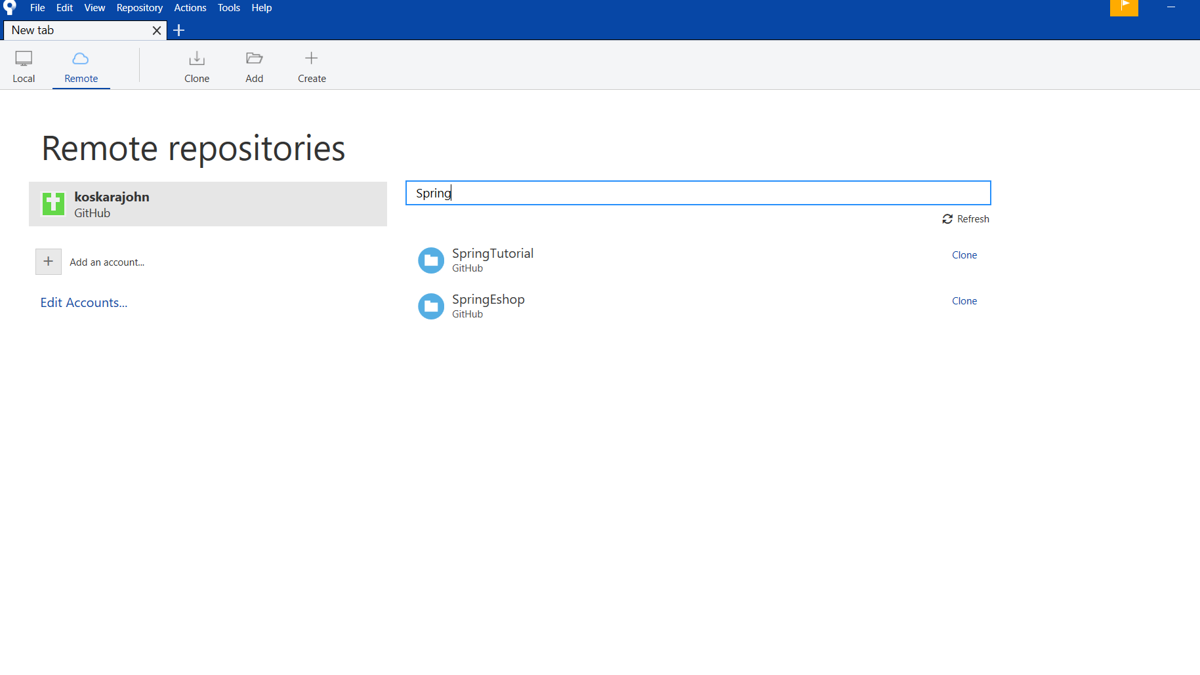Click the plus icon for Add an account
The height and width of the screenshot is (675, 1200).
click(49, 262)
